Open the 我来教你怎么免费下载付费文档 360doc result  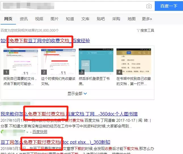69,114
